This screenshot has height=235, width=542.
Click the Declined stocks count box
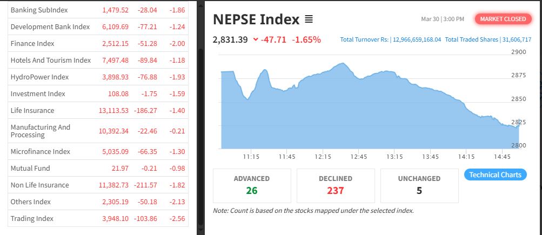(336, 185)
